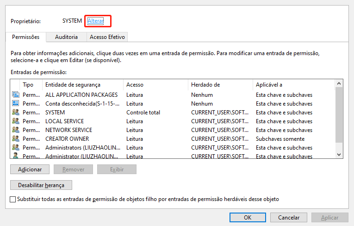Enable Substituir todas as entradas checkbox
The height and width of the screenshot is (226, 354).
13,199
